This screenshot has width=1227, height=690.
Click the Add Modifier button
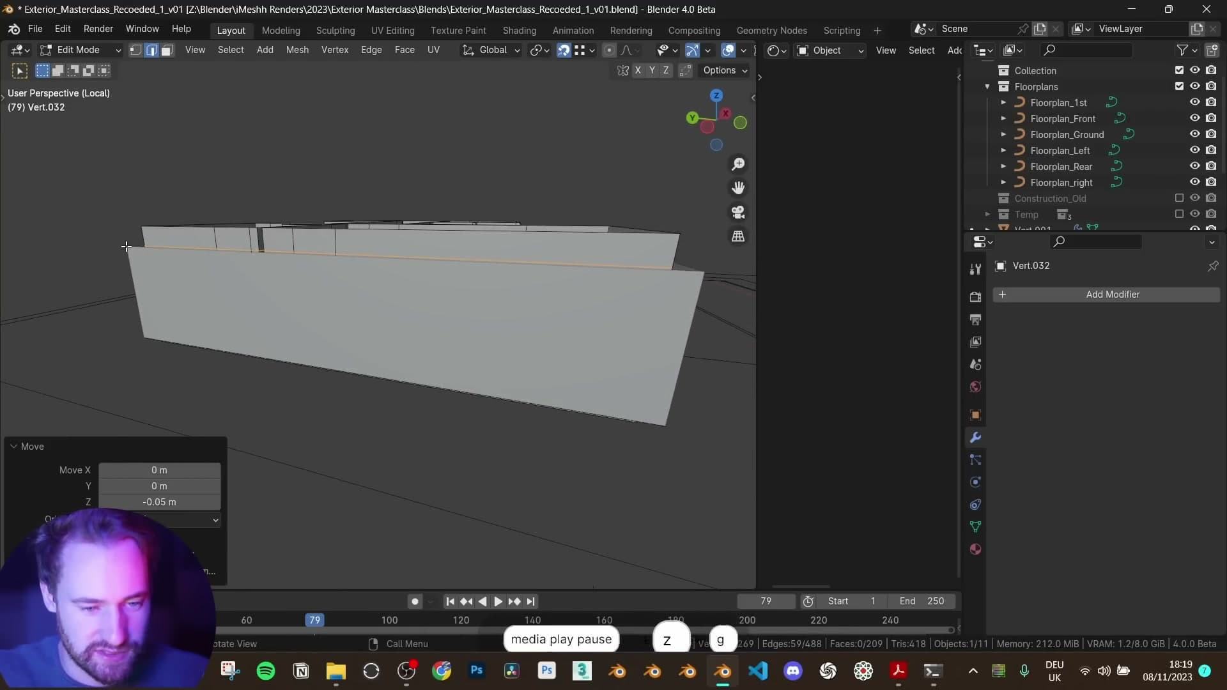click(1106, 295)
